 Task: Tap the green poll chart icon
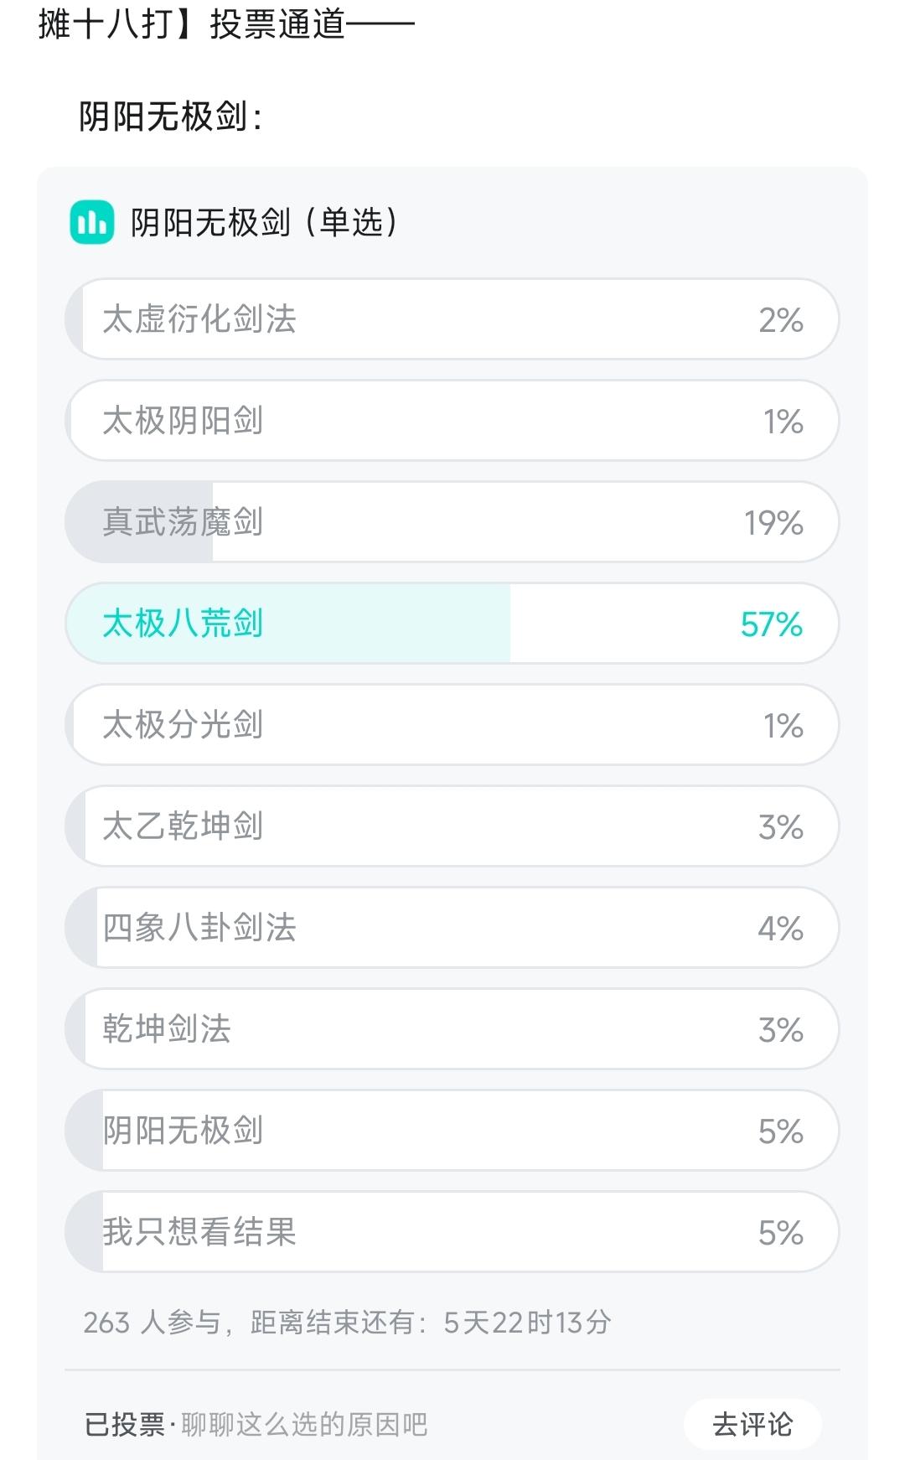click(x=91, y=222)
